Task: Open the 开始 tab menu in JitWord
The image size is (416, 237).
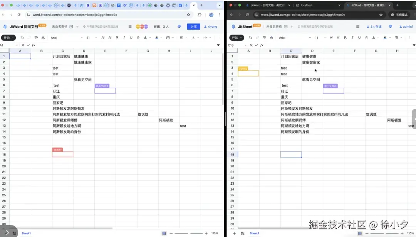Action: (8, 37)
